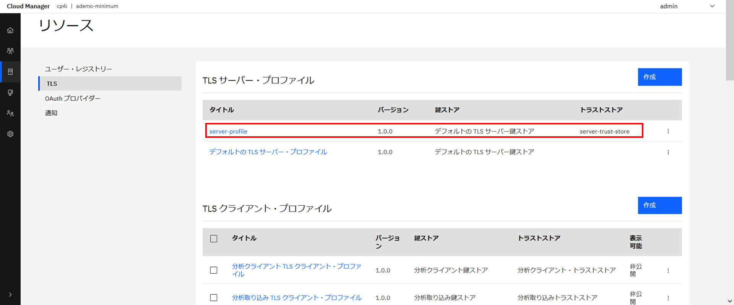Click the バージョン header in server profiles table

(393, 110)
